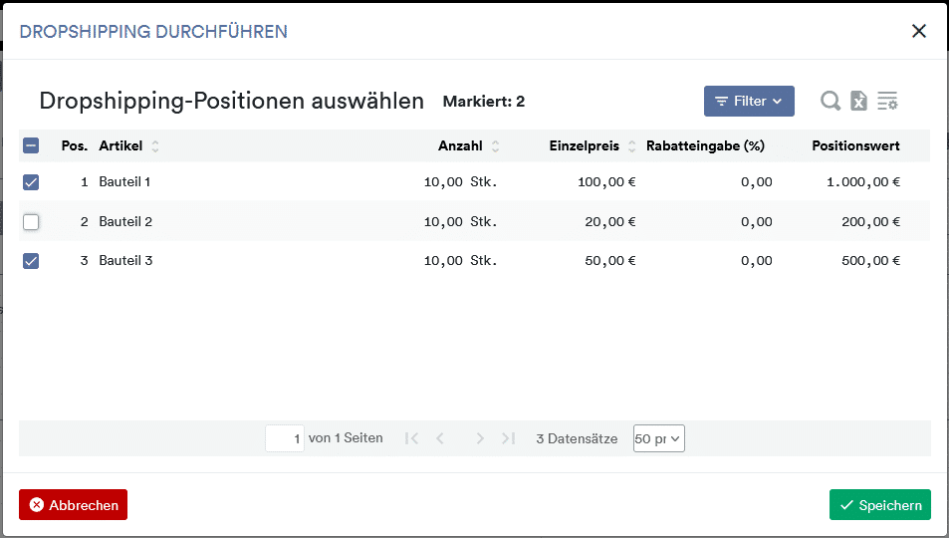This screenshot has height=538, width=949.
Task: Go to next page arrow icon
Action: click(480, 438)
